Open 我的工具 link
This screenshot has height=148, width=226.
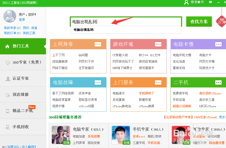pyautogui.click(x=29, y=33)
